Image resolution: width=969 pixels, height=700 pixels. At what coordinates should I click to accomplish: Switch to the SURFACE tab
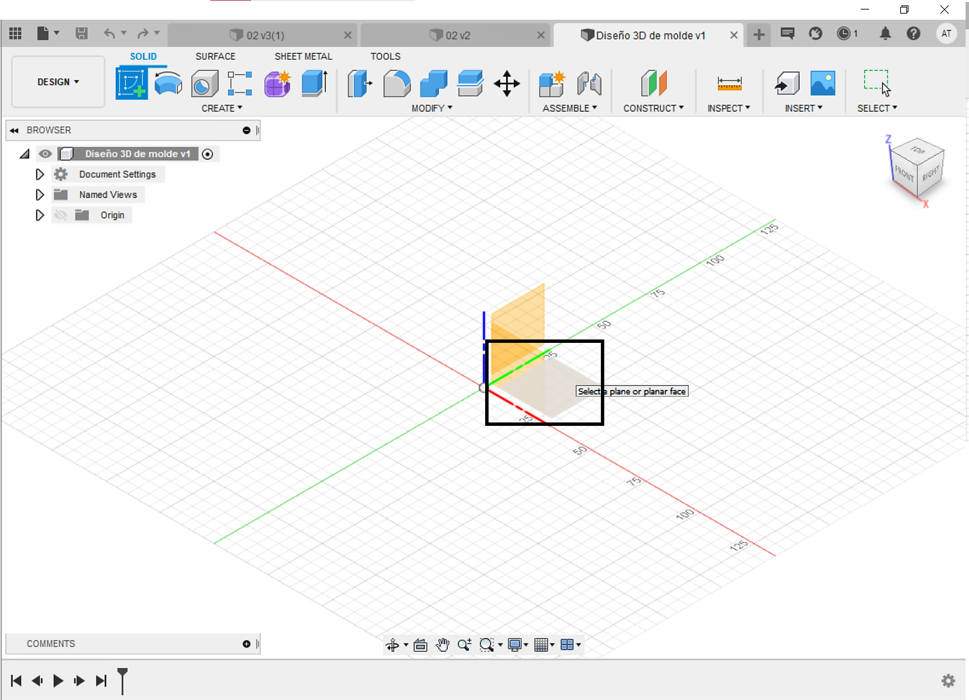pyautogui.click(x=215, y=56)
